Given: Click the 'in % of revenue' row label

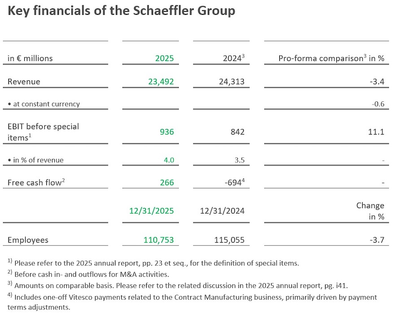Looking at the screenshot, I should pyautogui.click(x=35, y=160).
